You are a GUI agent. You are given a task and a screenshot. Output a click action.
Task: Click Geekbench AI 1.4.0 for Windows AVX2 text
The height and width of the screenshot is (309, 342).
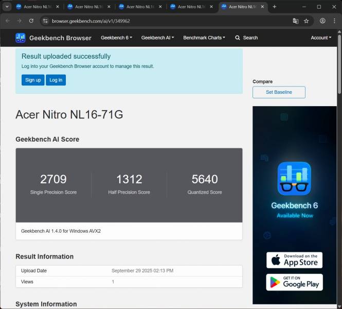point(61,231)
